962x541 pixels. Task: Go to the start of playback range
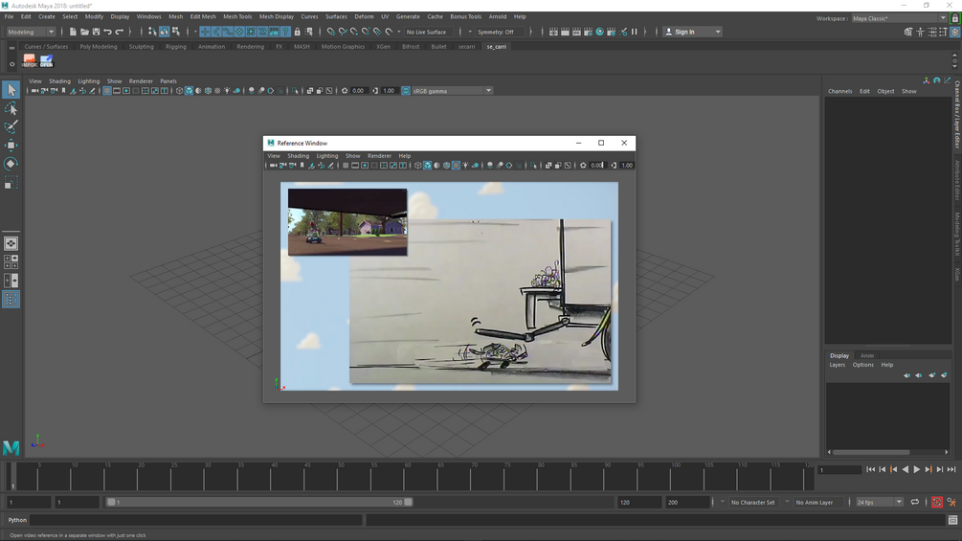point(870,470)
